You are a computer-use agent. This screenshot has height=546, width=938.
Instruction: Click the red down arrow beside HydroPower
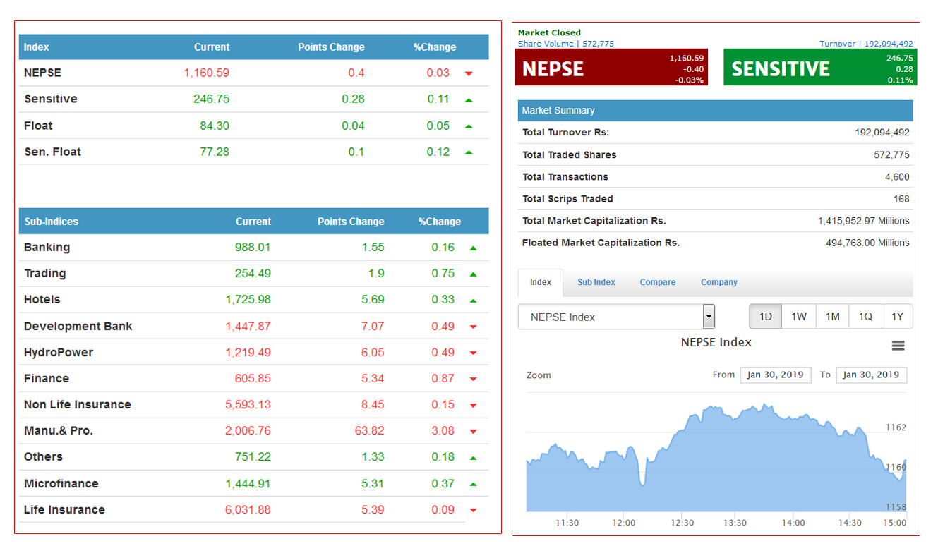[473, 353]
